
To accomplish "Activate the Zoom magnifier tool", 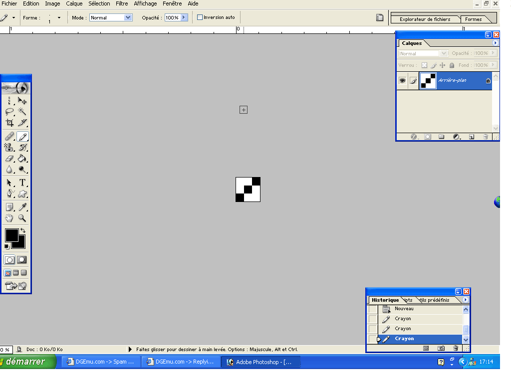I will (22, 218).
